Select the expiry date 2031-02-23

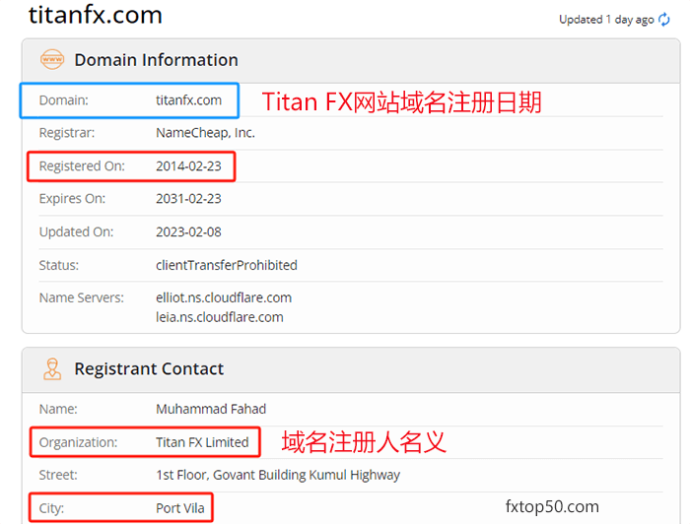[188, 199]
